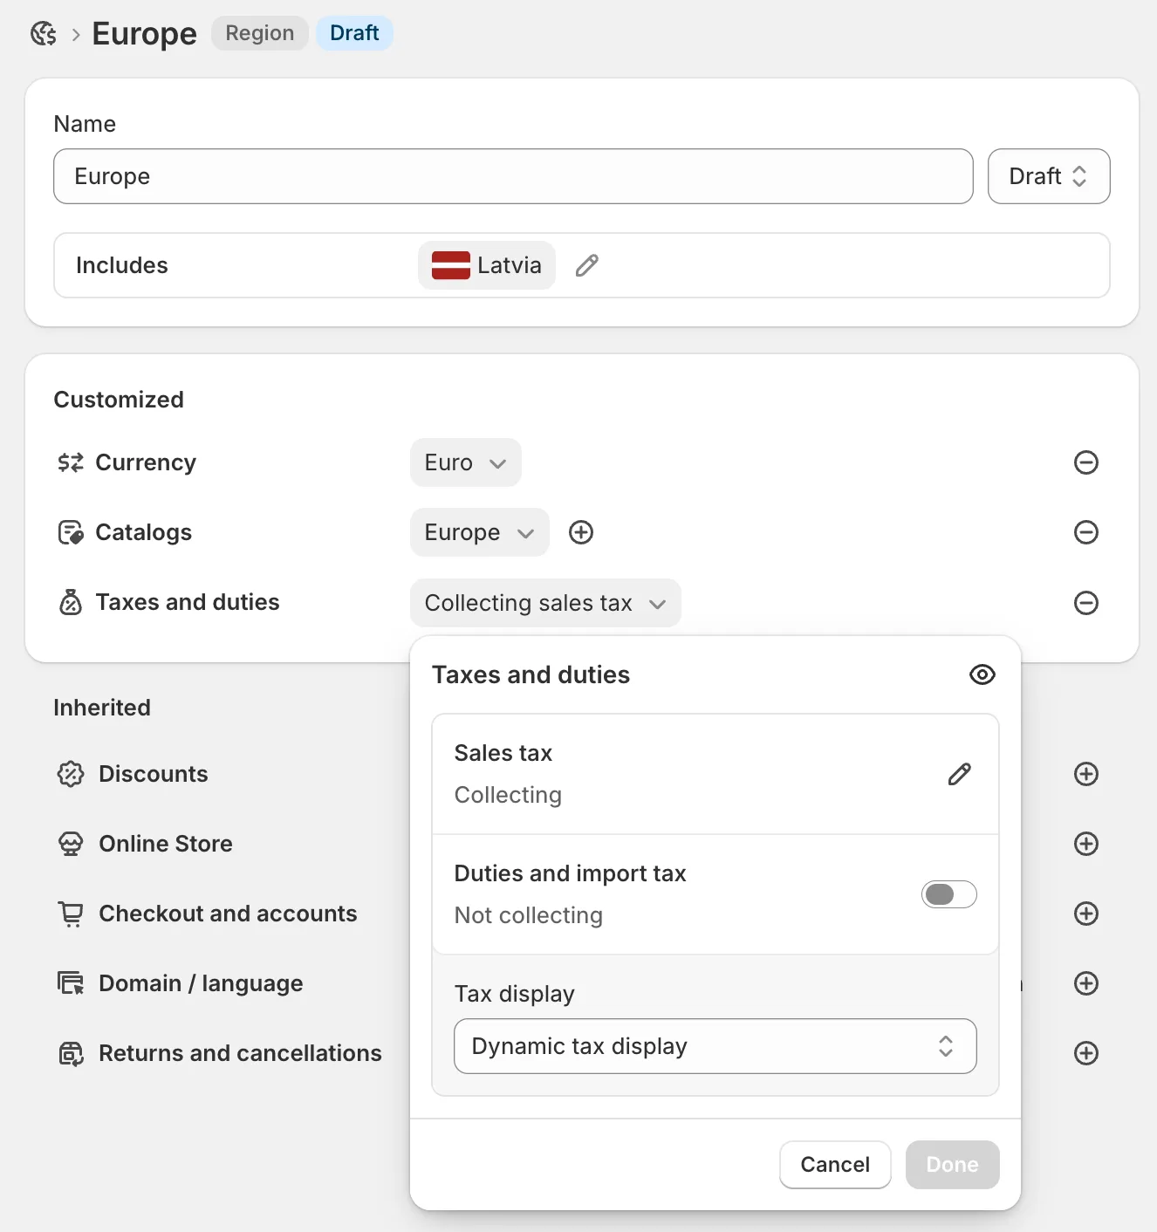Click the Online Store icon
This screenshot has width=1157, height=1232.
point(71,844)
